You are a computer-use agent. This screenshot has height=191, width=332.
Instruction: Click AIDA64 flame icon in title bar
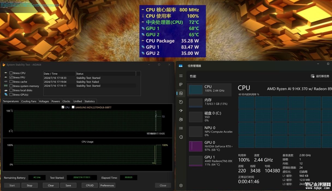coord(4,65)
